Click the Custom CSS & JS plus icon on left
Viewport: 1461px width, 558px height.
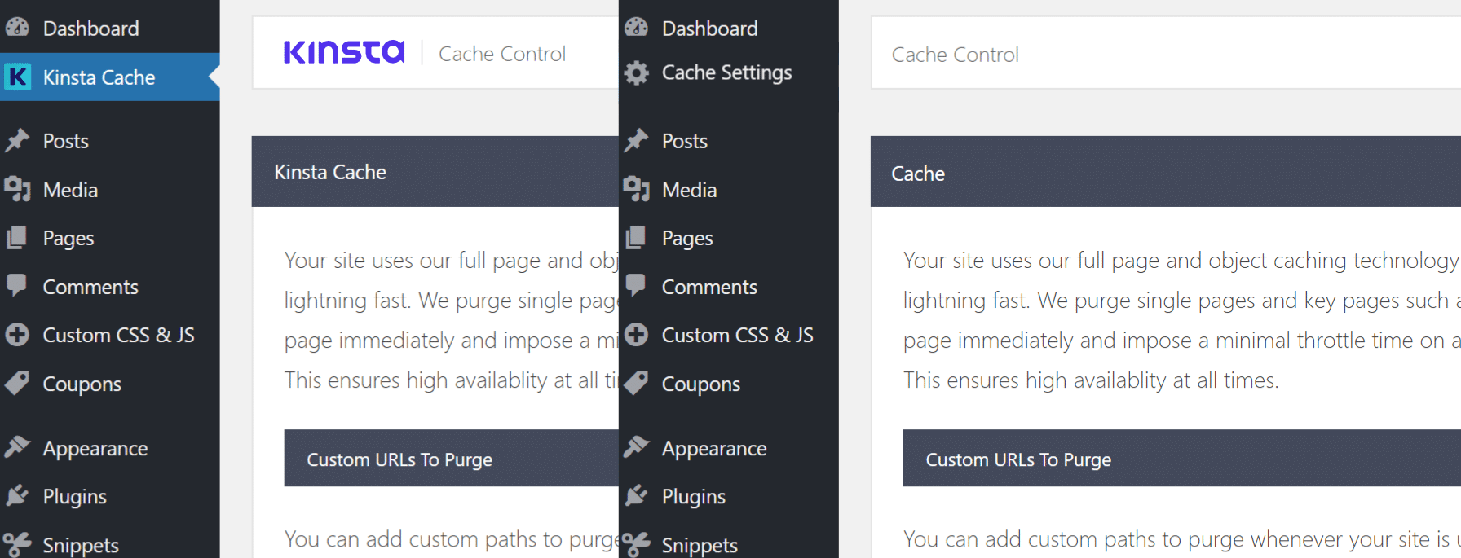tap(17, 335)
